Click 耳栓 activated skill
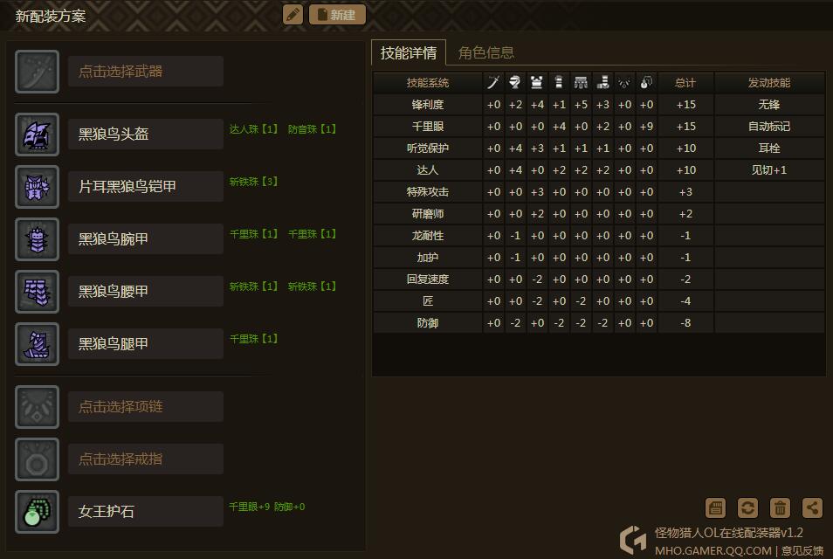Viewport: 833px width, 559px height. pyautogui.click(x=768, y=148)
